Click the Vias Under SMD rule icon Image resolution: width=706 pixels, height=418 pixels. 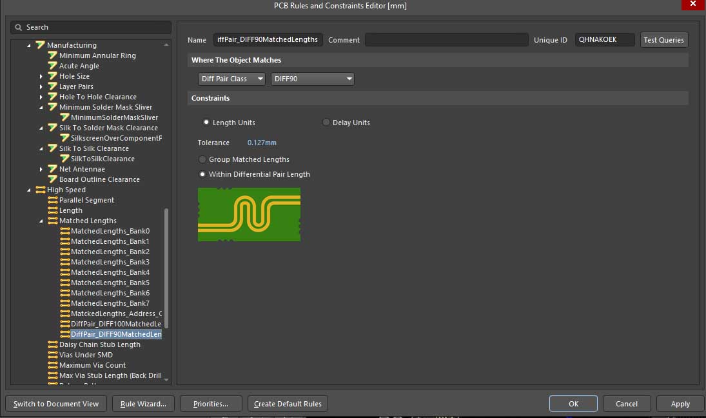pyautogui.click(x=53, y=355)
